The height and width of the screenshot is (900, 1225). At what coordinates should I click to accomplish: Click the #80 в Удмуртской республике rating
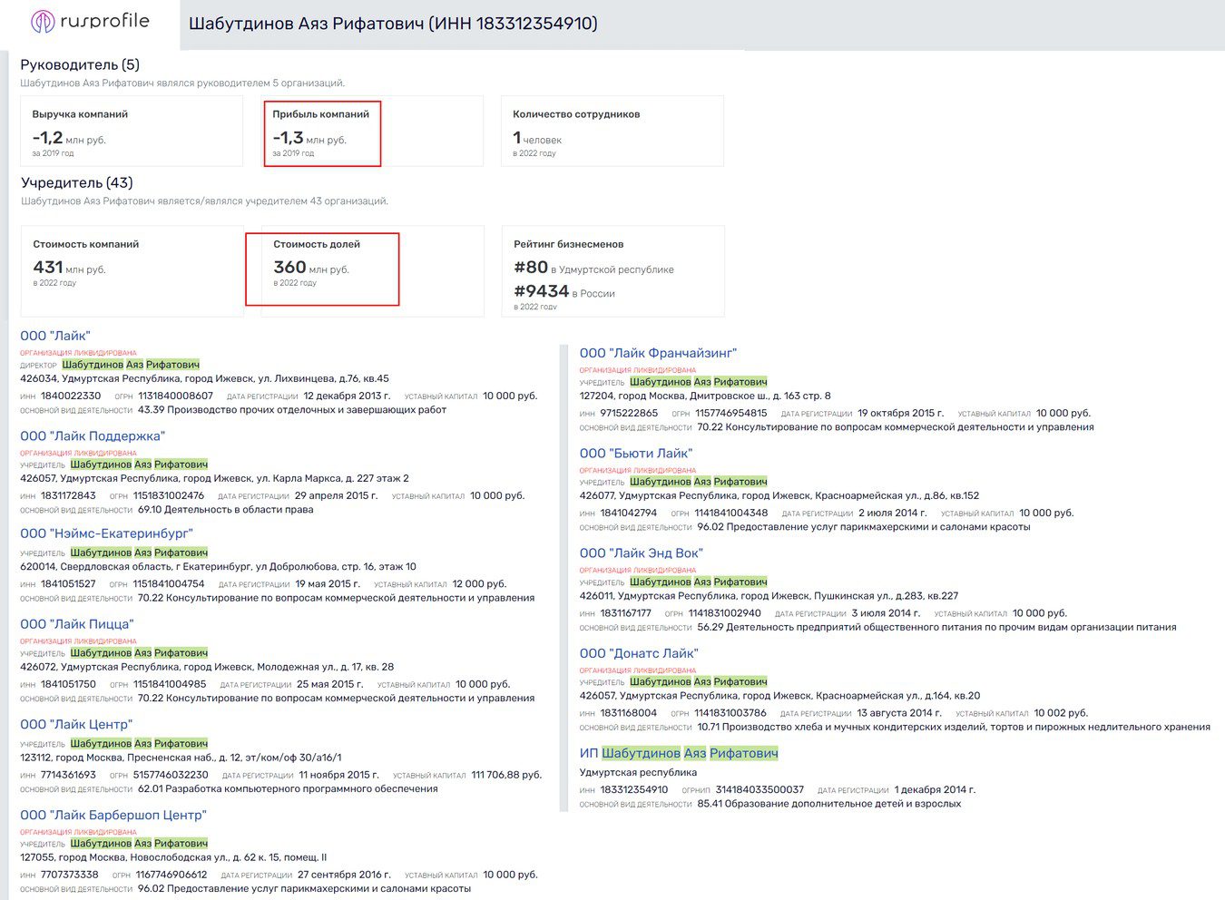593,268
